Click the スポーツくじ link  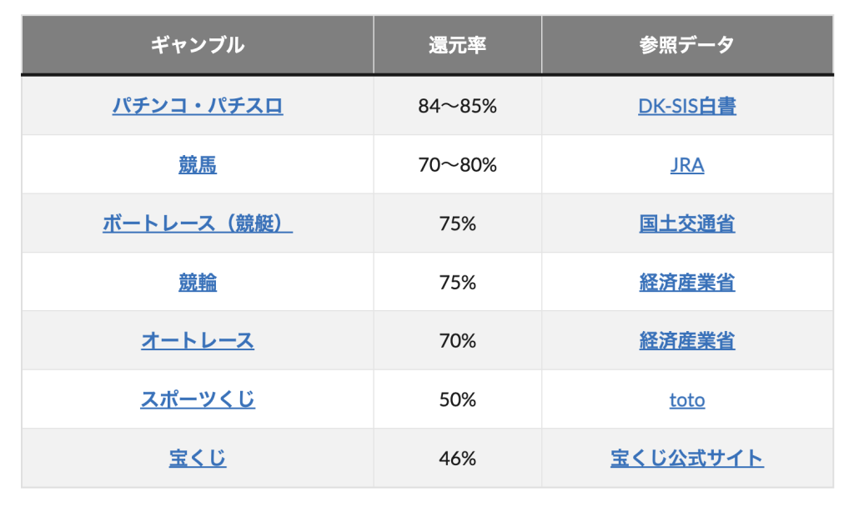click(x=198, y=399)
